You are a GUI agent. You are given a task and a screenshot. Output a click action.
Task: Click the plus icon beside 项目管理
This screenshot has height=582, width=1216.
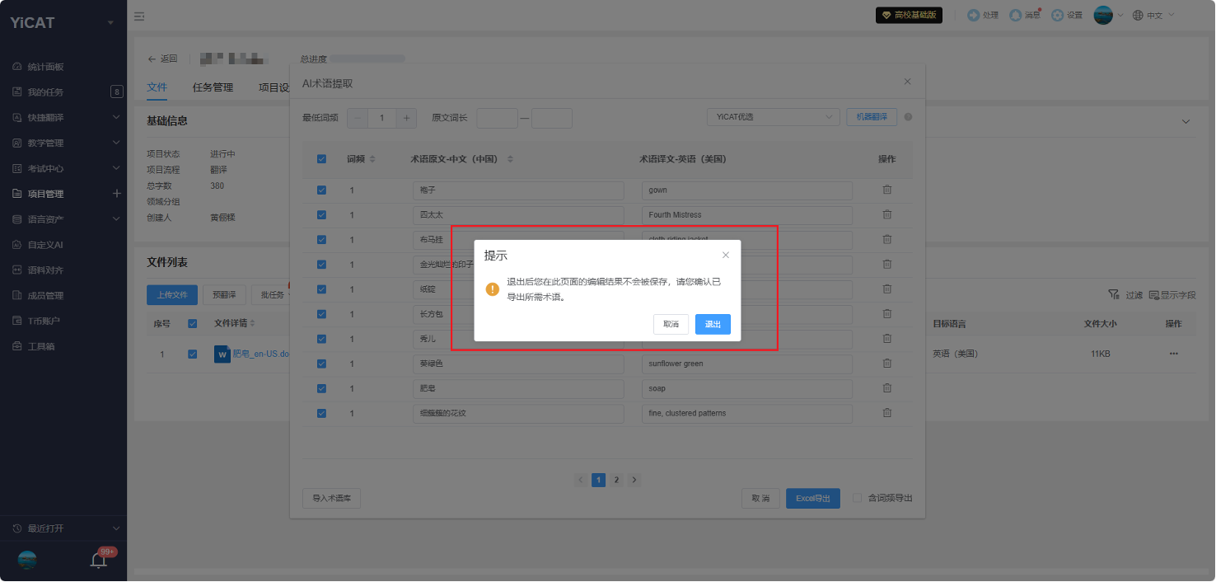(116, 194)
